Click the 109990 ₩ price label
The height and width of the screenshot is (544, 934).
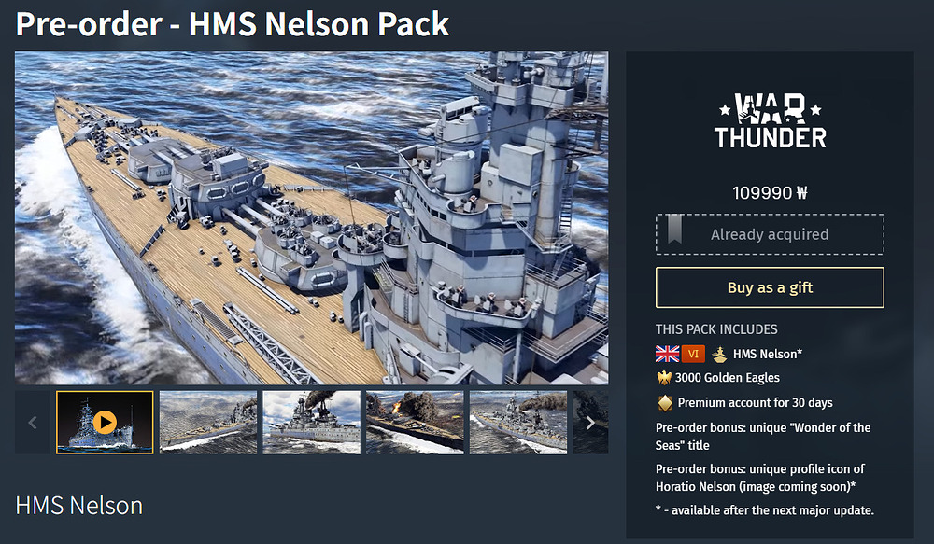click(x=770, y=193)
